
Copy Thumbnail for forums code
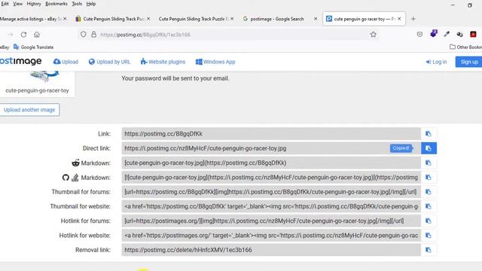(429, 192)
